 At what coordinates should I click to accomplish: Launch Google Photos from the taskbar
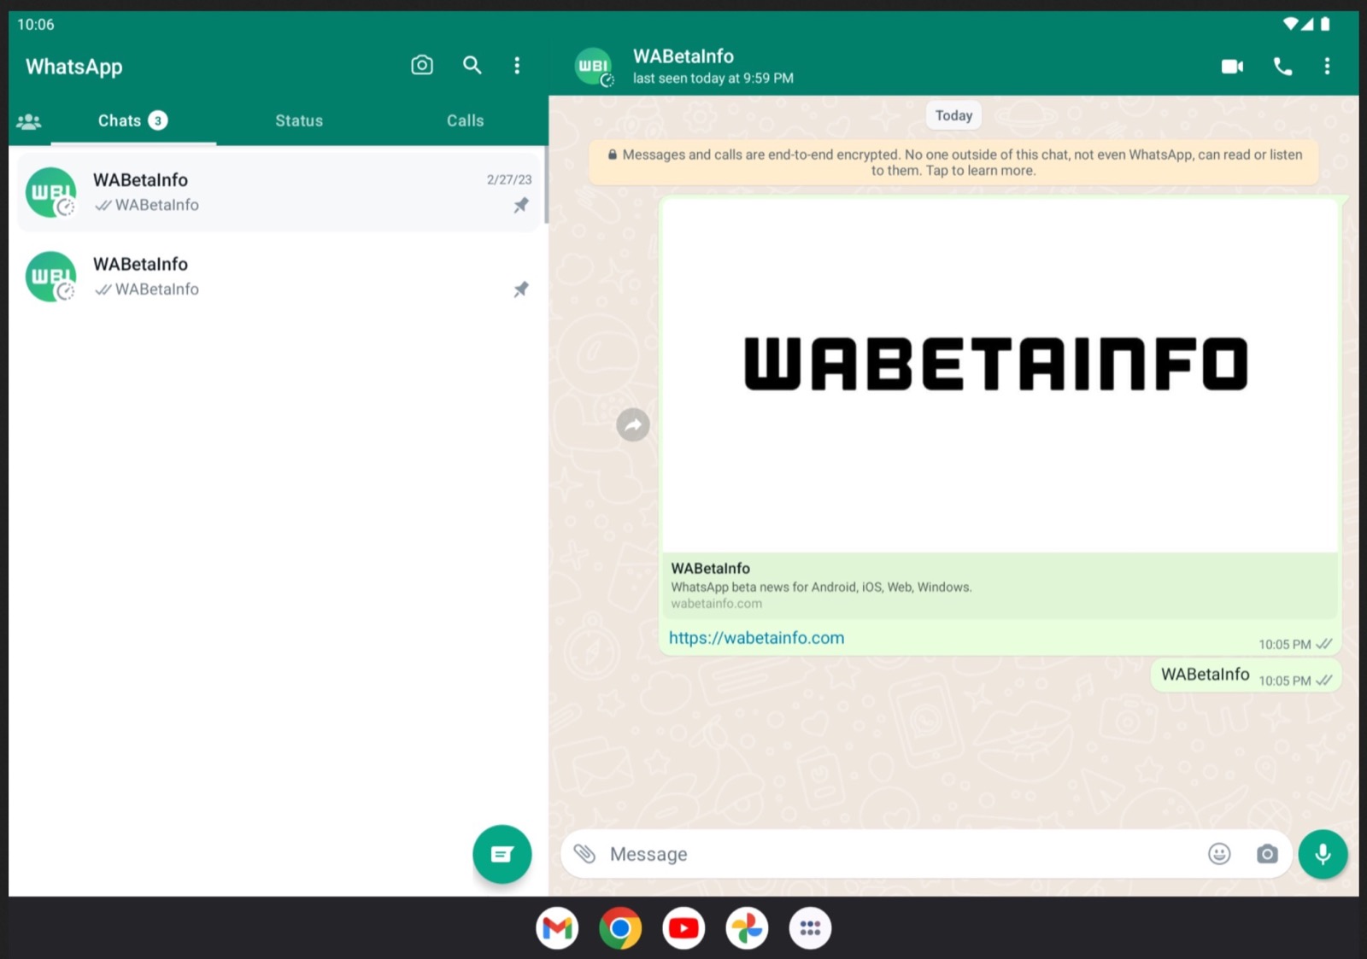tap(747, 928)
